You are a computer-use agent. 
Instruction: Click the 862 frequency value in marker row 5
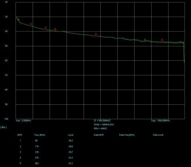coord(37,163)
